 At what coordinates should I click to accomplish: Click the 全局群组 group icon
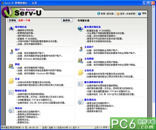click(x=81, y=60)
